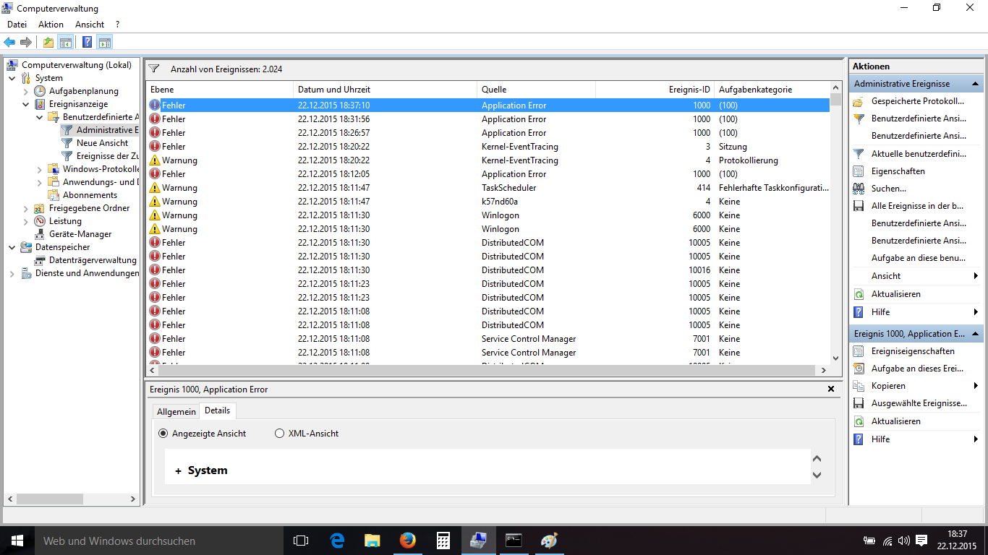Click the Datenträgerverwaltung icon in the tree
This screenshot has height=555, width=988.
(x=40, y=260)
